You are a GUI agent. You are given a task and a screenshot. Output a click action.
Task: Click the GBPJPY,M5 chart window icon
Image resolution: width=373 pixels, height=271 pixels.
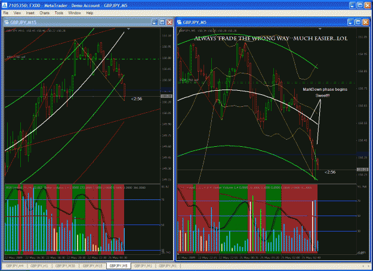coord(179,22)
